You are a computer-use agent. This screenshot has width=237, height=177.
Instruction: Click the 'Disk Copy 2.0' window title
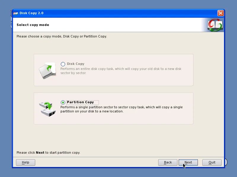pyautogui.click(x=31, y=13)
